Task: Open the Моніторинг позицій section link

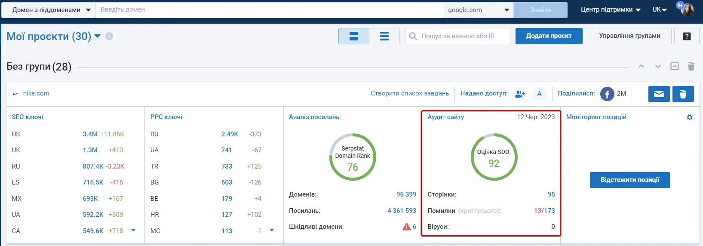Action: pyautogui.click(x=596, y=117)
